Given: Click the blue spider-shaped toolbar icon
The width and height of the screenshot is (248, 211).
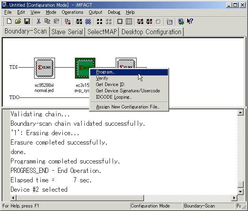Looking at the screenshot, I should 88,21.
